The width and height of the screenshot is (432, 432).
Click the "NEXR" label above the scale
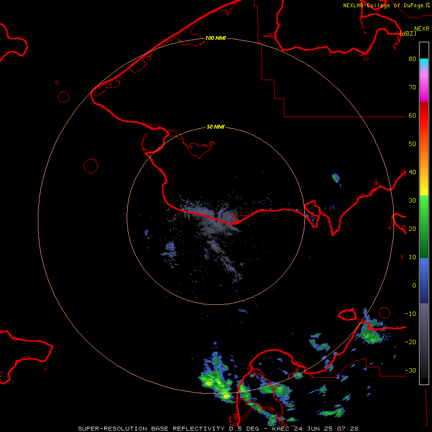pyautogui.click(x=422, y=29)
